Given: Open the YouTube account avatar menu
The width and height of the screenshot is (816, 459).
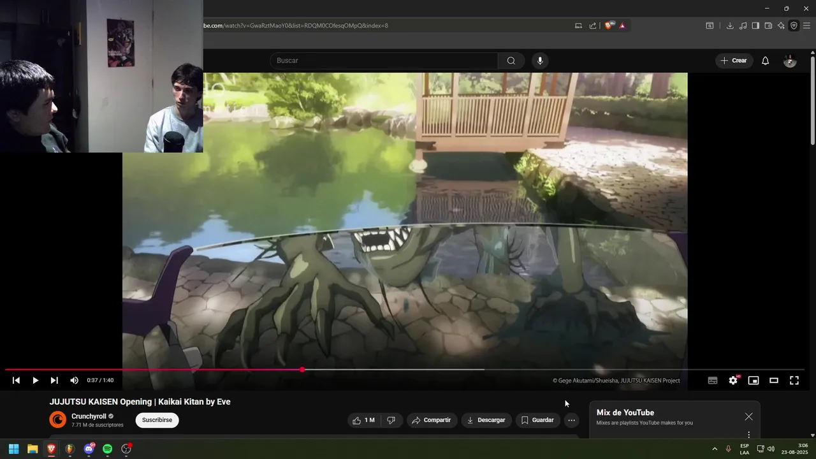Looking at the screenshot, I should 790,61.
